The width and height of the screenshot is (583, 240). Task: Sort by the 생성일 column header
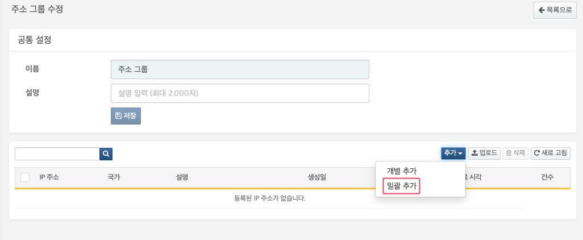click(317, 177)
